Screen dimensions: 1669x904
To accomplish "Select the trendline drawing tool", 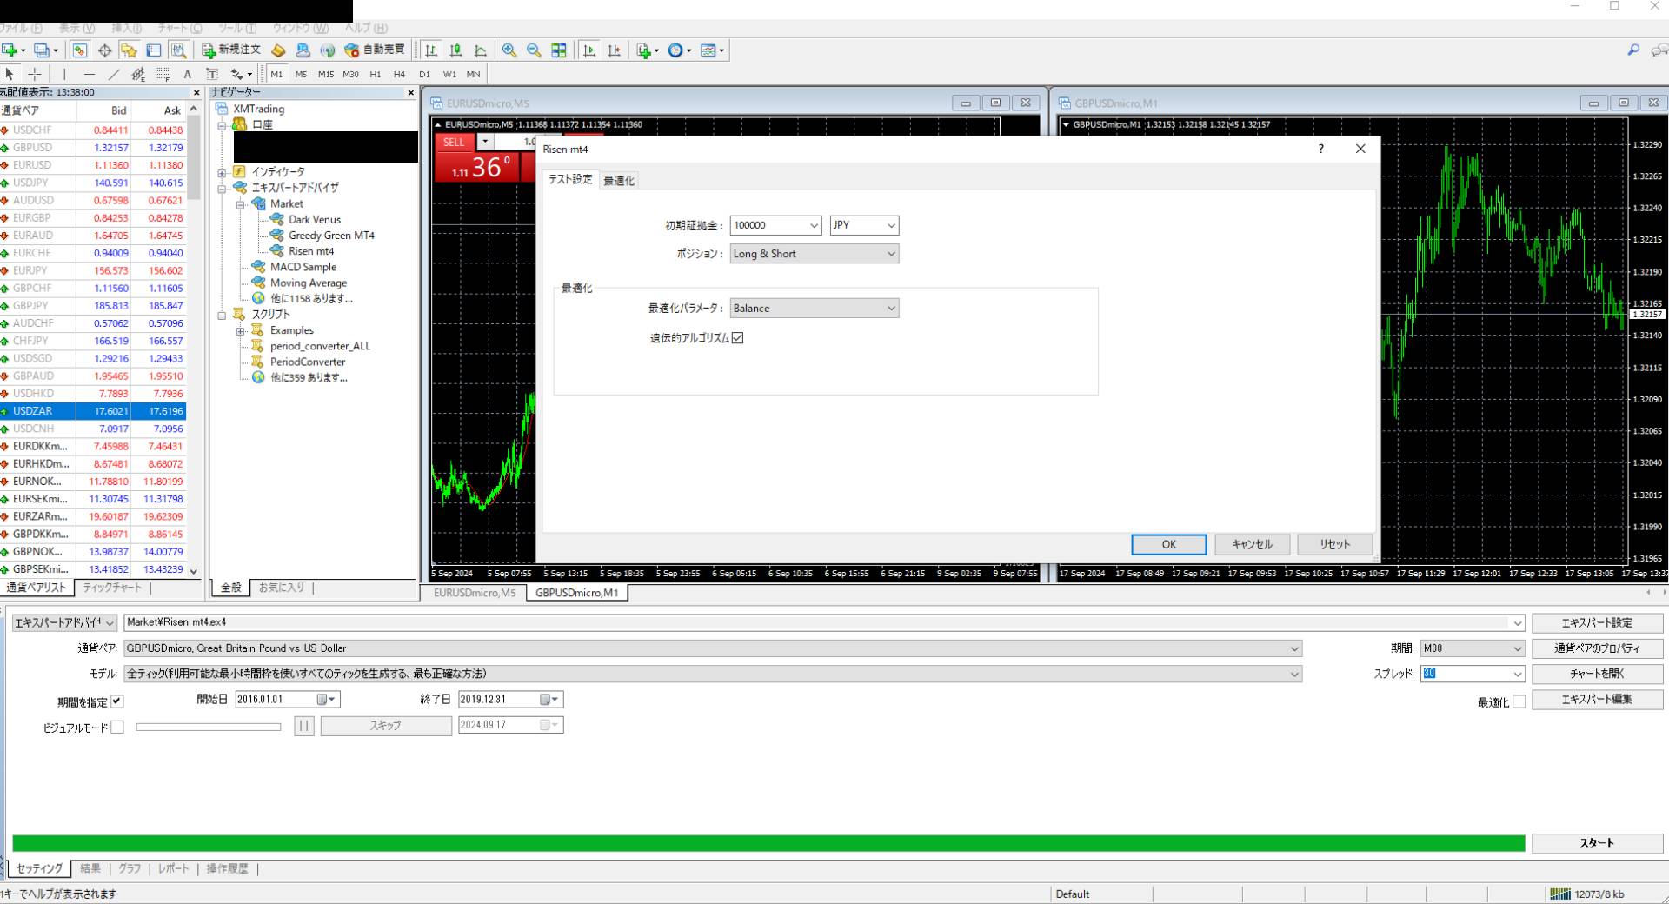I will [113, 74].
